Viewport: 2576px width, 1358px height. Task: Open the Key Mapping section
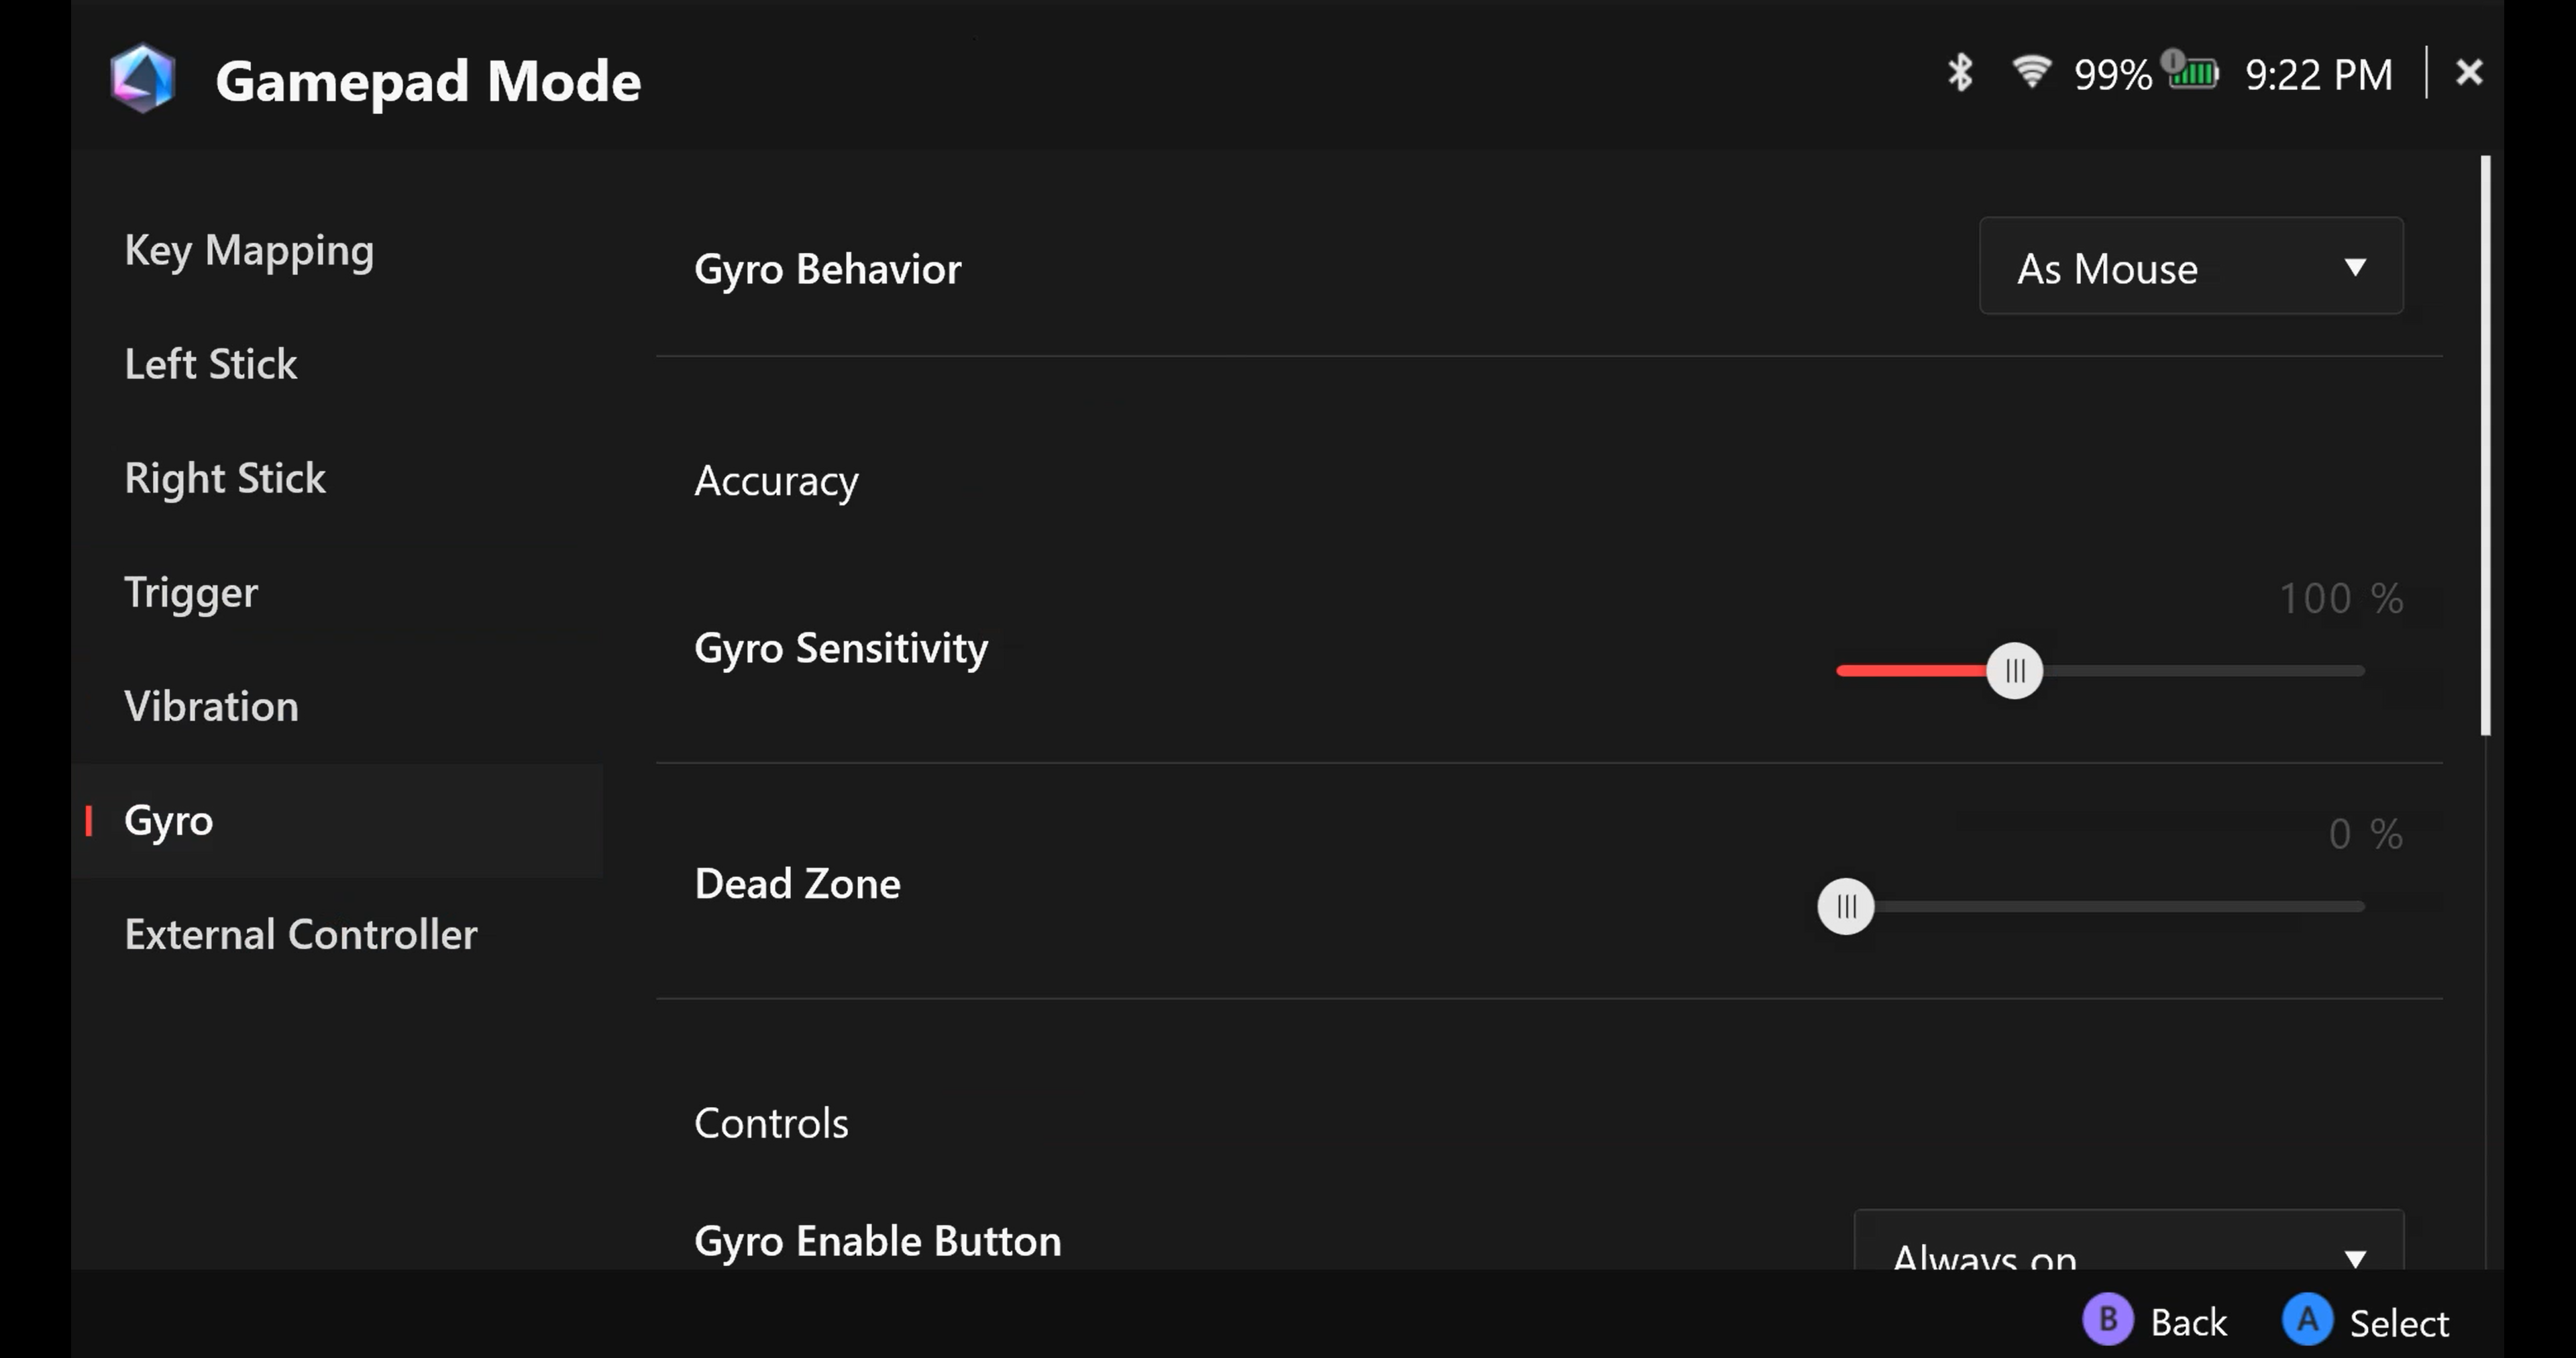249,250
